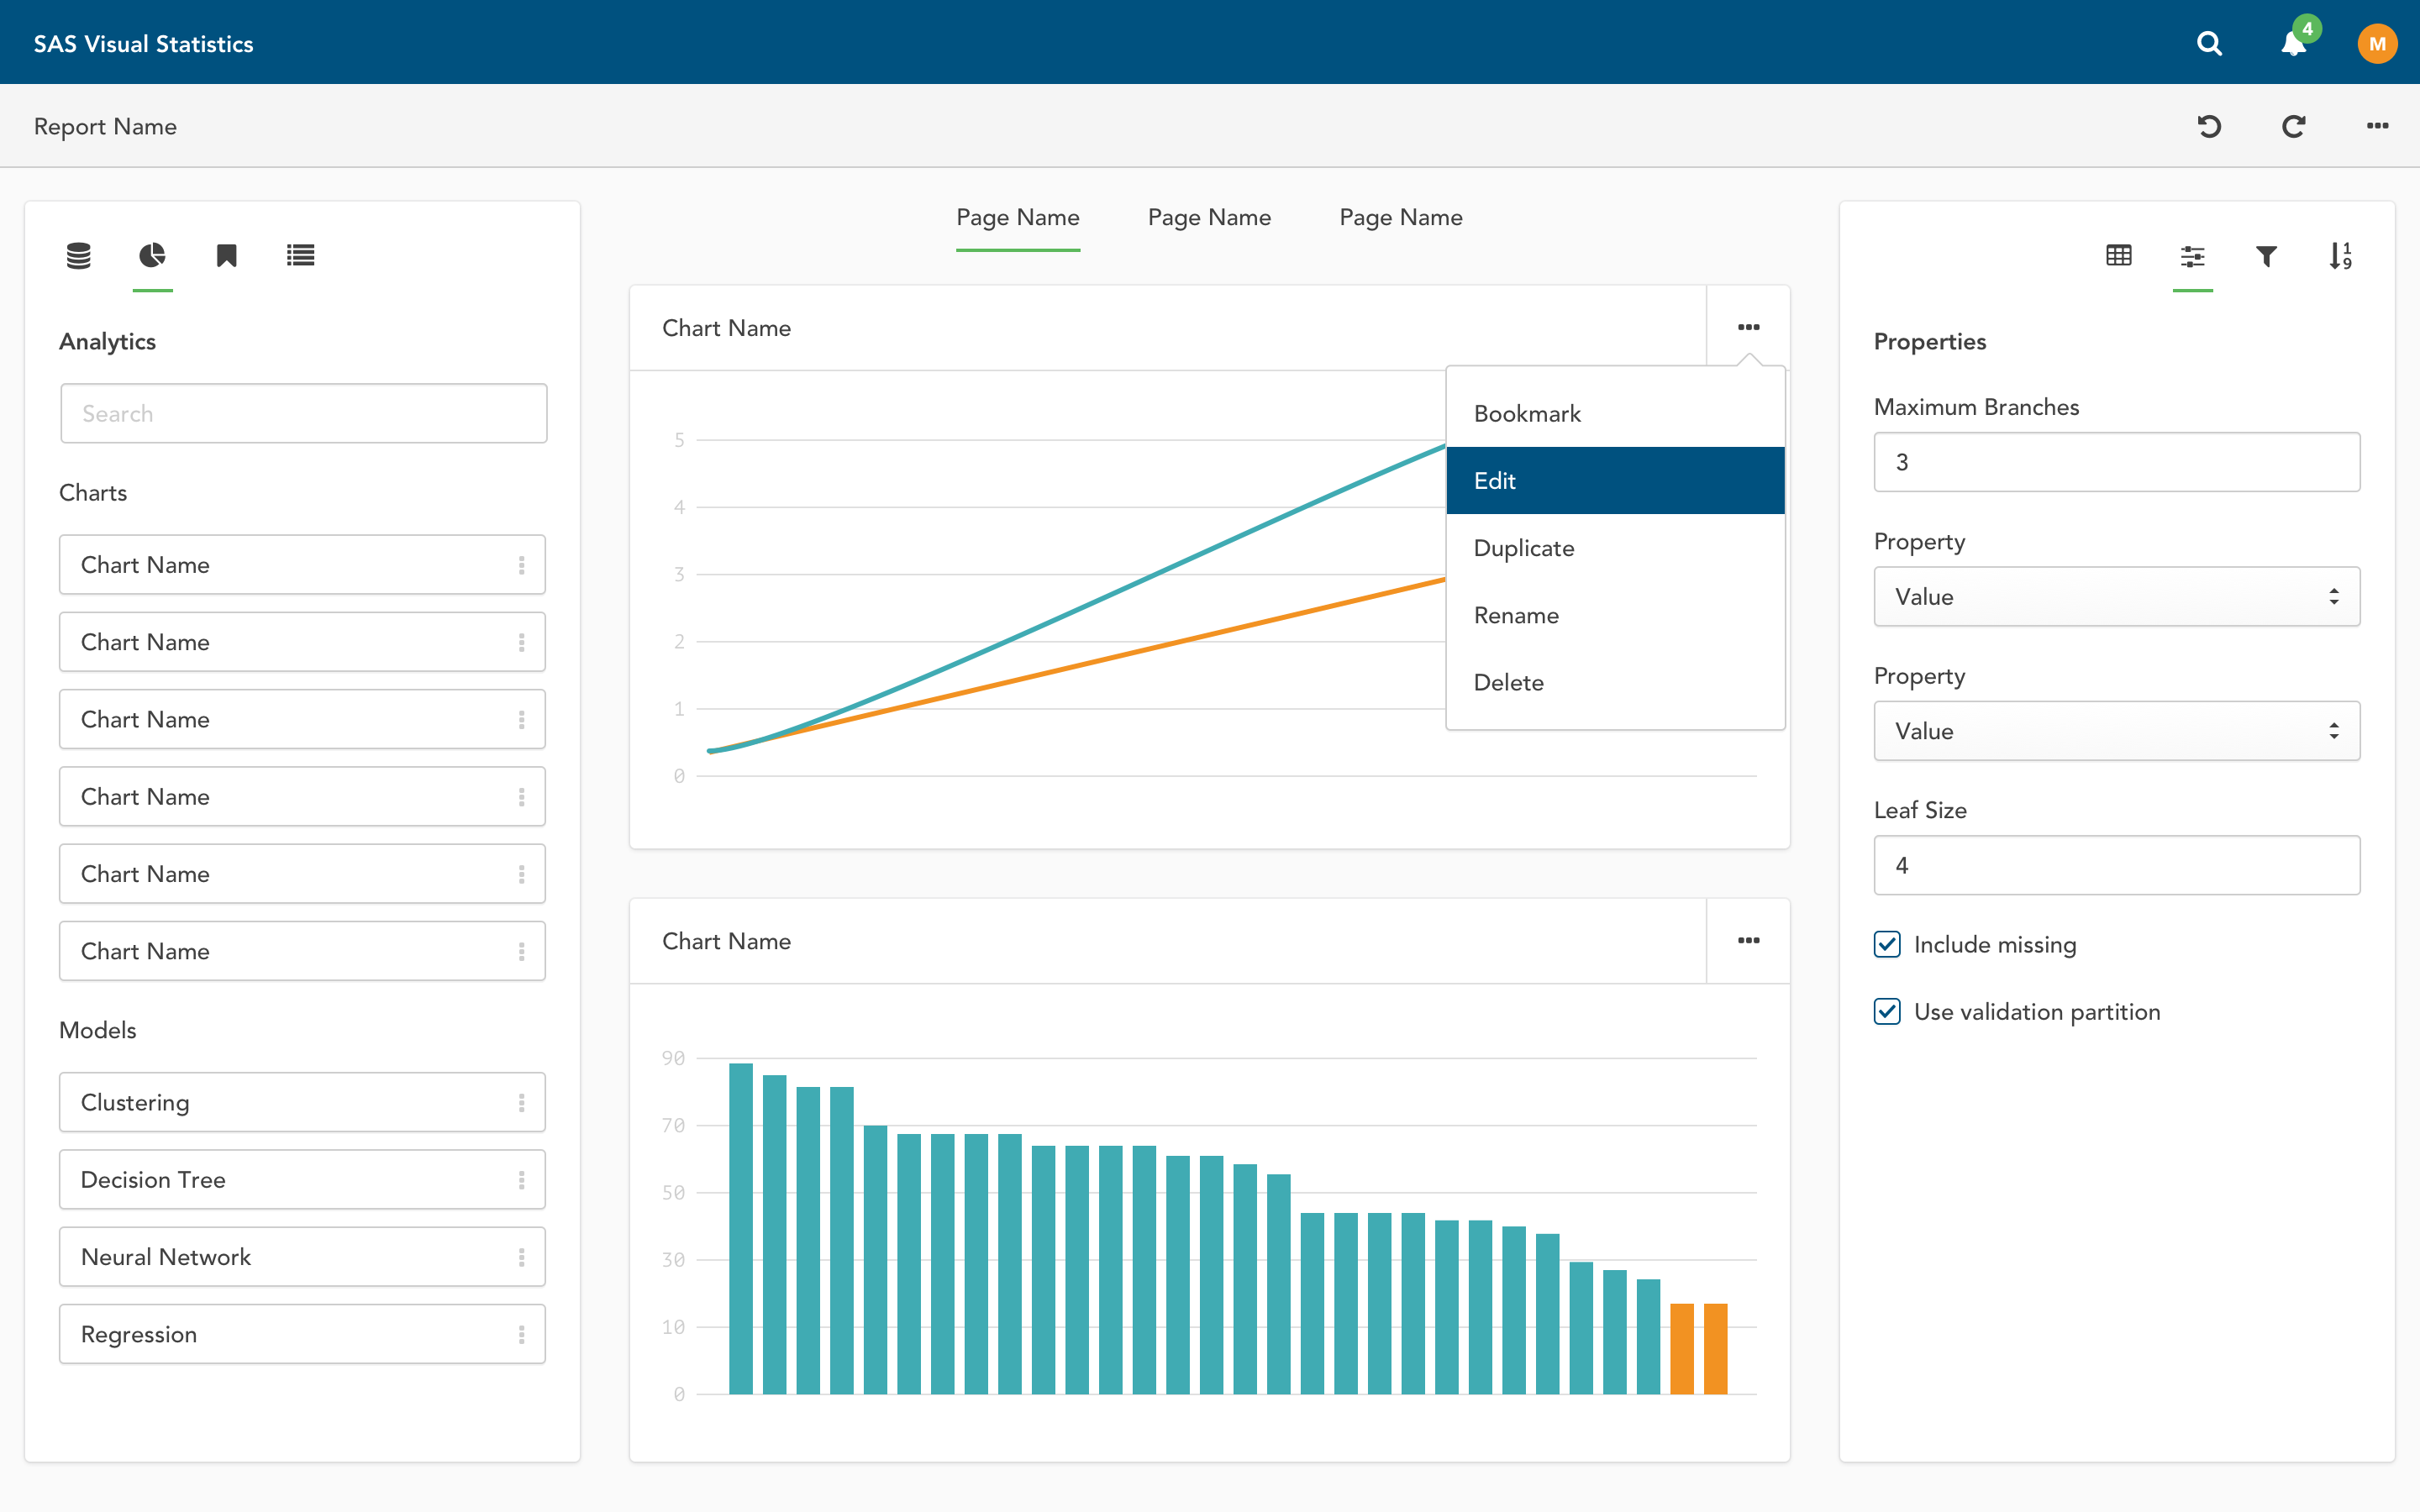Toggle Use validation partition checkbox
The height and width of the screenshot is (1512, 2420).
click(x=1887, y=1011)
